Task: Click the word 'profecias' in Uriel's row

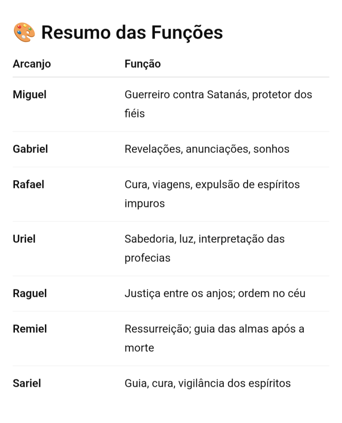Action: (147, 258)
